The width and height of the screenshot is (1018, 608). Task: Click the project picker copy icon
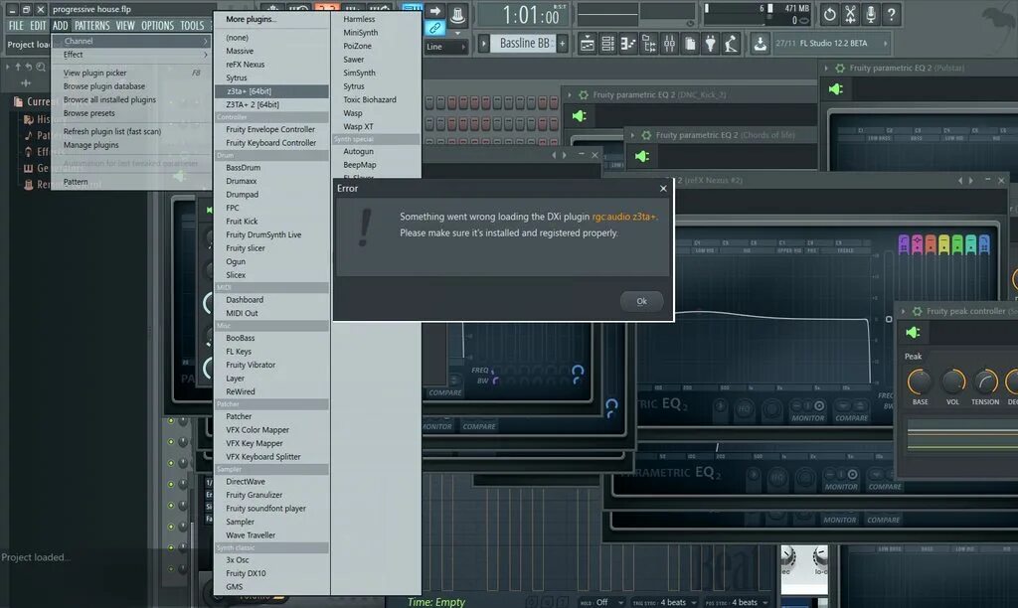690,44
